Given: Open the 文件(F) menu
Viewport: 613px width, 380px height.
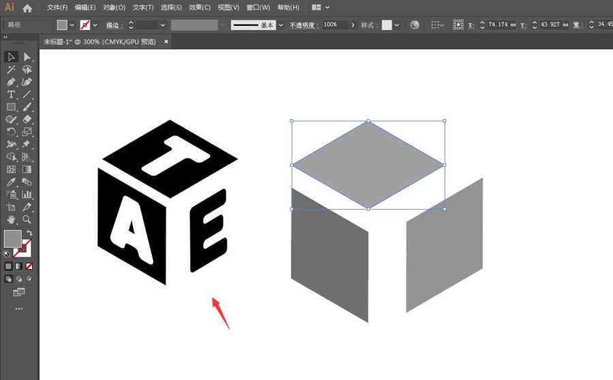Looking at the screenshot, I should tap(57, 7).
